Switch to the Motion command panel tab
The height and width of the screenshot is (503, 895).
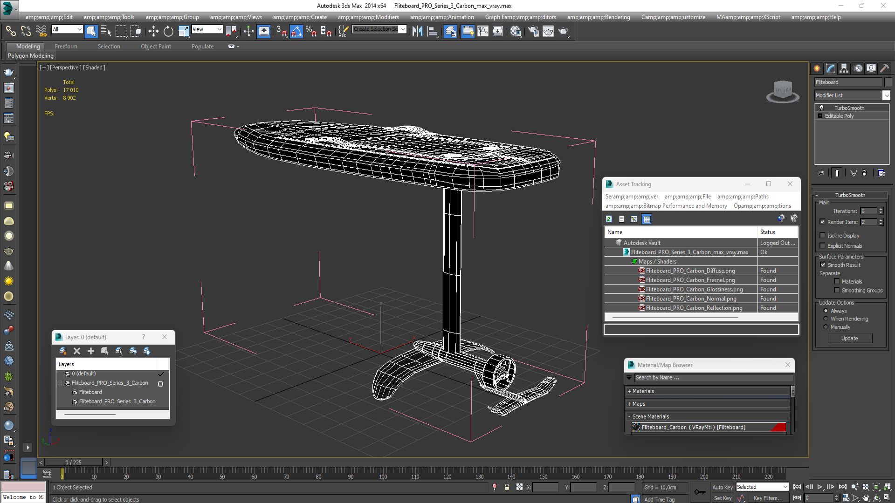[x=858, y=68]
